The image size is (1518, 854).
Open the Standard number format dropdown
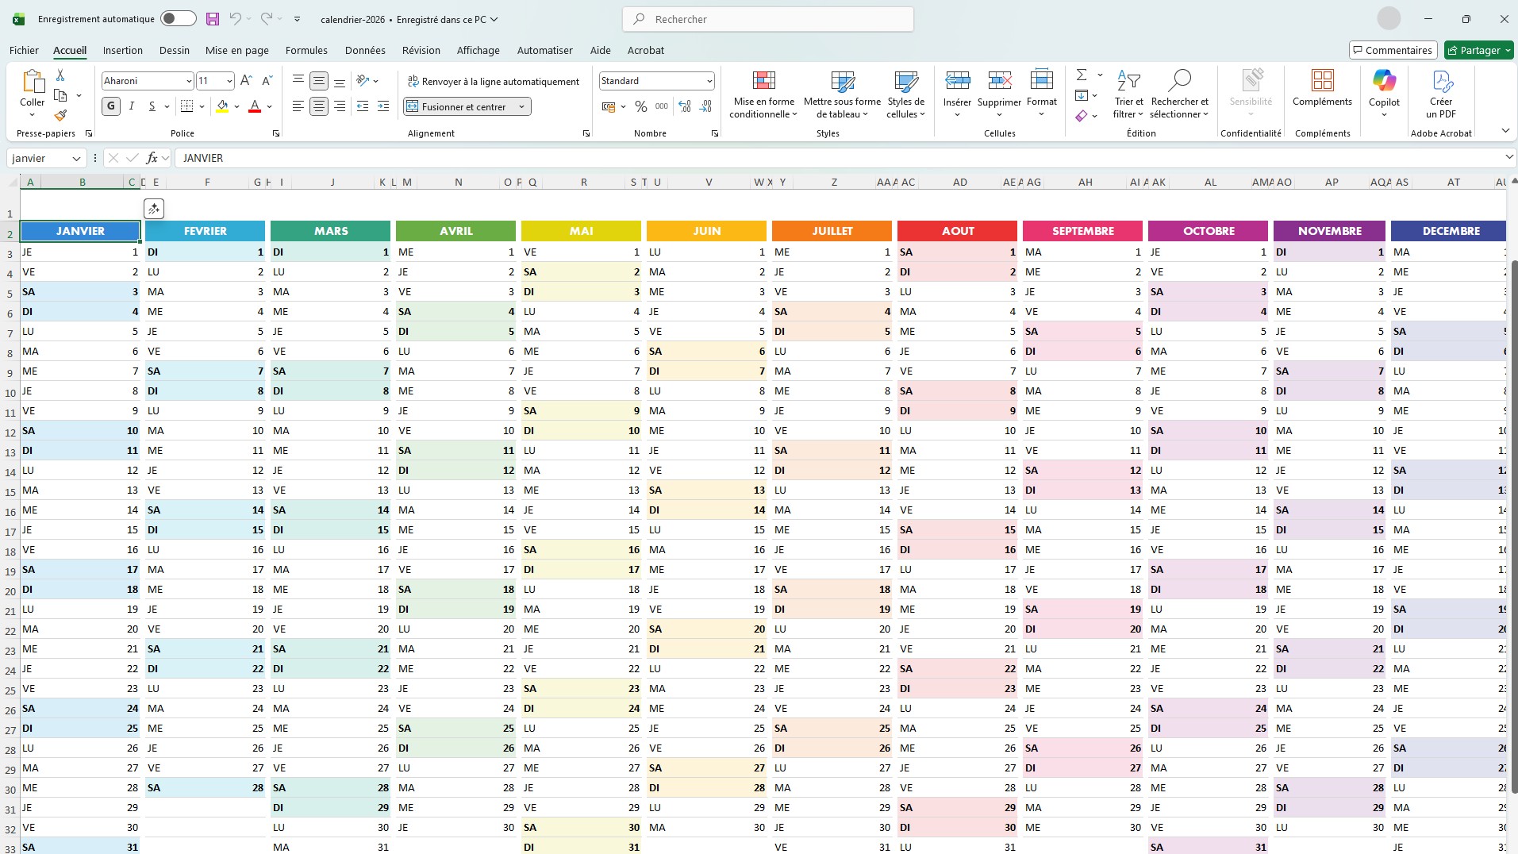pyautogui.click(x=709, y=81)
